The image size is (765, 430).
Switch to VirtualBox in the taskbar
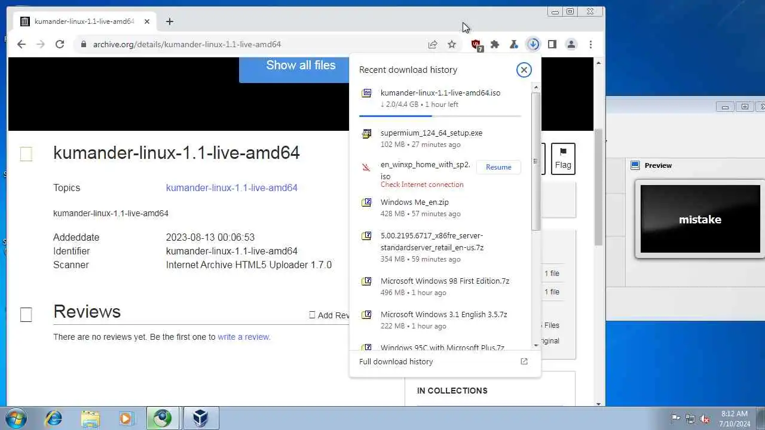[201, 418]
